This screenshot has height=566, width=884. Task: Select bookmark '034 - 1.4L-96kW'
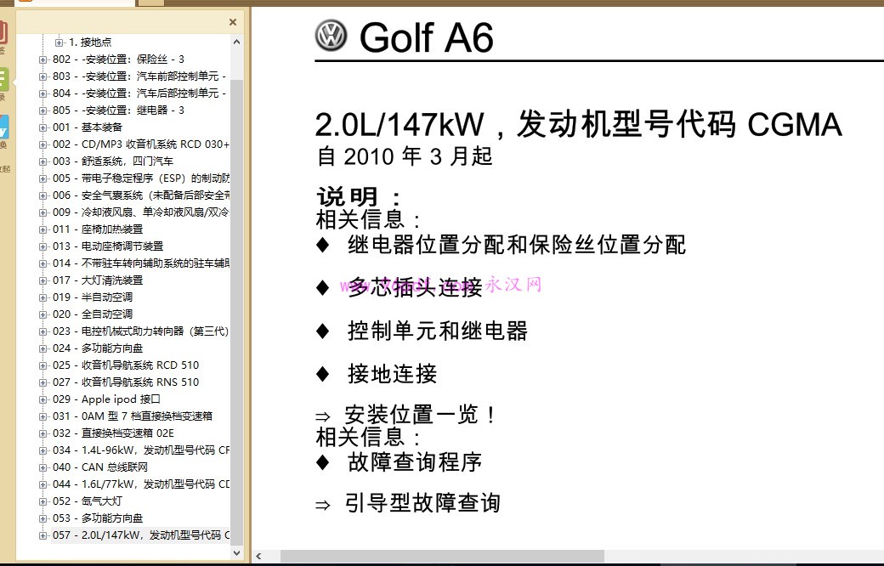pyautogui.click(x=141, y=450)
